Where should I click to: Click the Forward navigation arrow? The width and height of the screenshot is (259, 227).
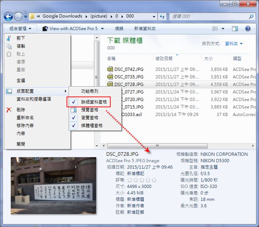click(18, 17)
